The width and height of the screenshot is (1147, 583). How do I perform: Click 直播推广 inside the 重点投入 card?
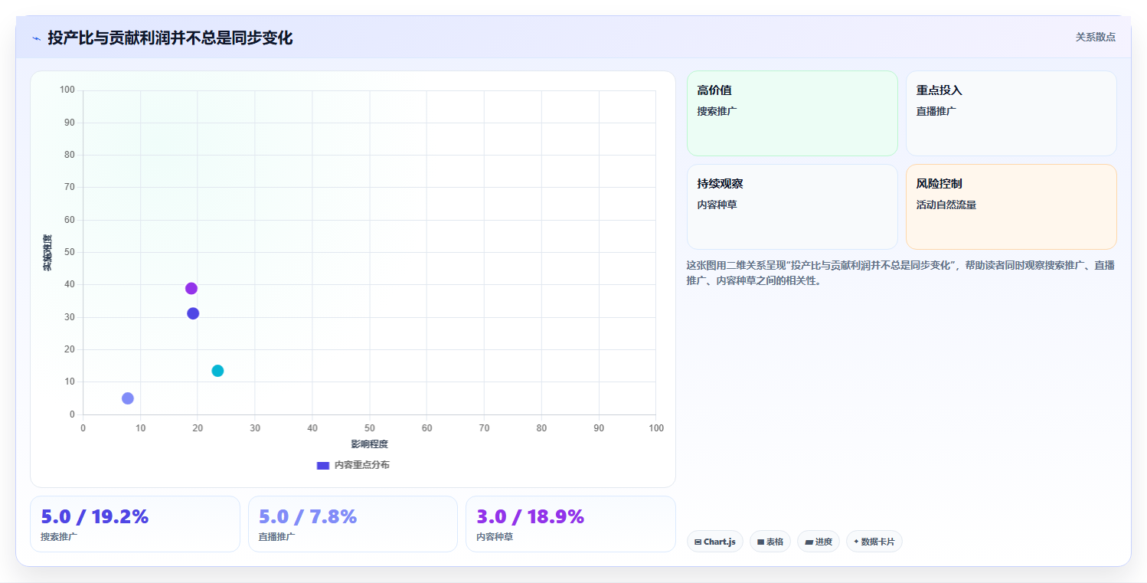[x=936, y=111]
